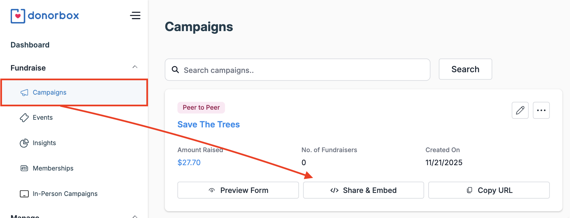Click the Memberships card icon
Screen dimensions: 570x218
tap(24, 168)
